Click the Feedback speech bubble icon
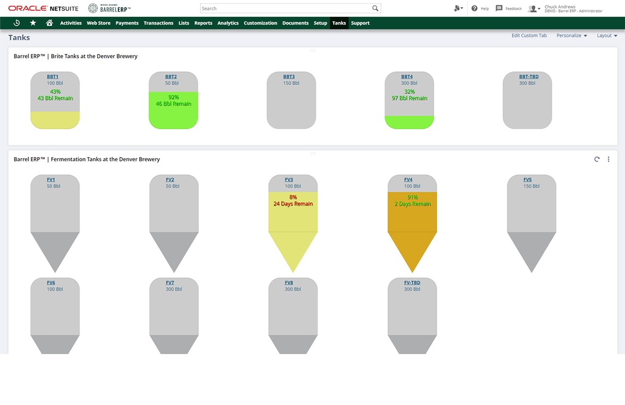 (x=499, y=9)
